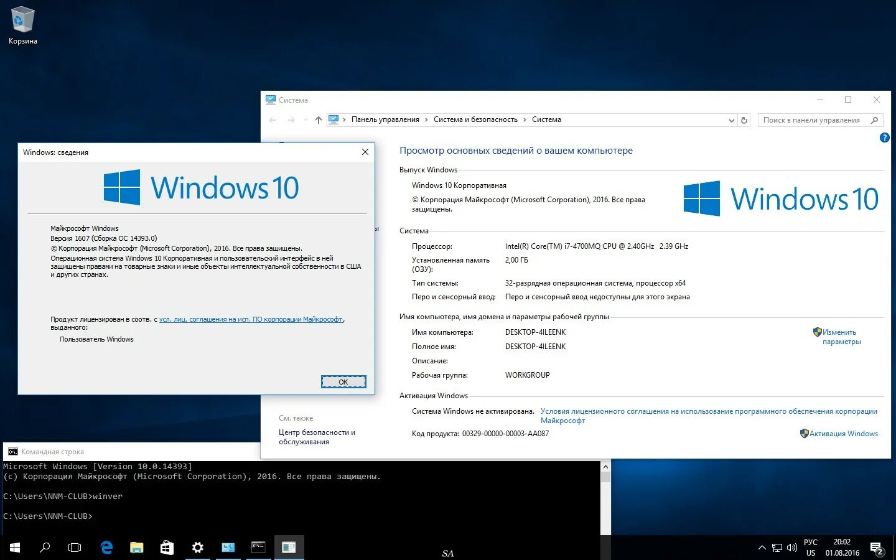Open license terms link in activation section
Viewport: 896px width, 560px height.
[709, 416]
